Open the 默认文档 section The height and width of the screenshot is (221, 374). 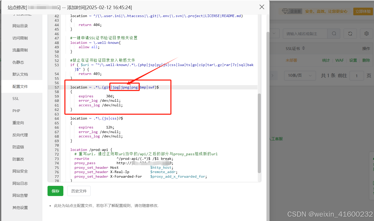click(20, 74)
